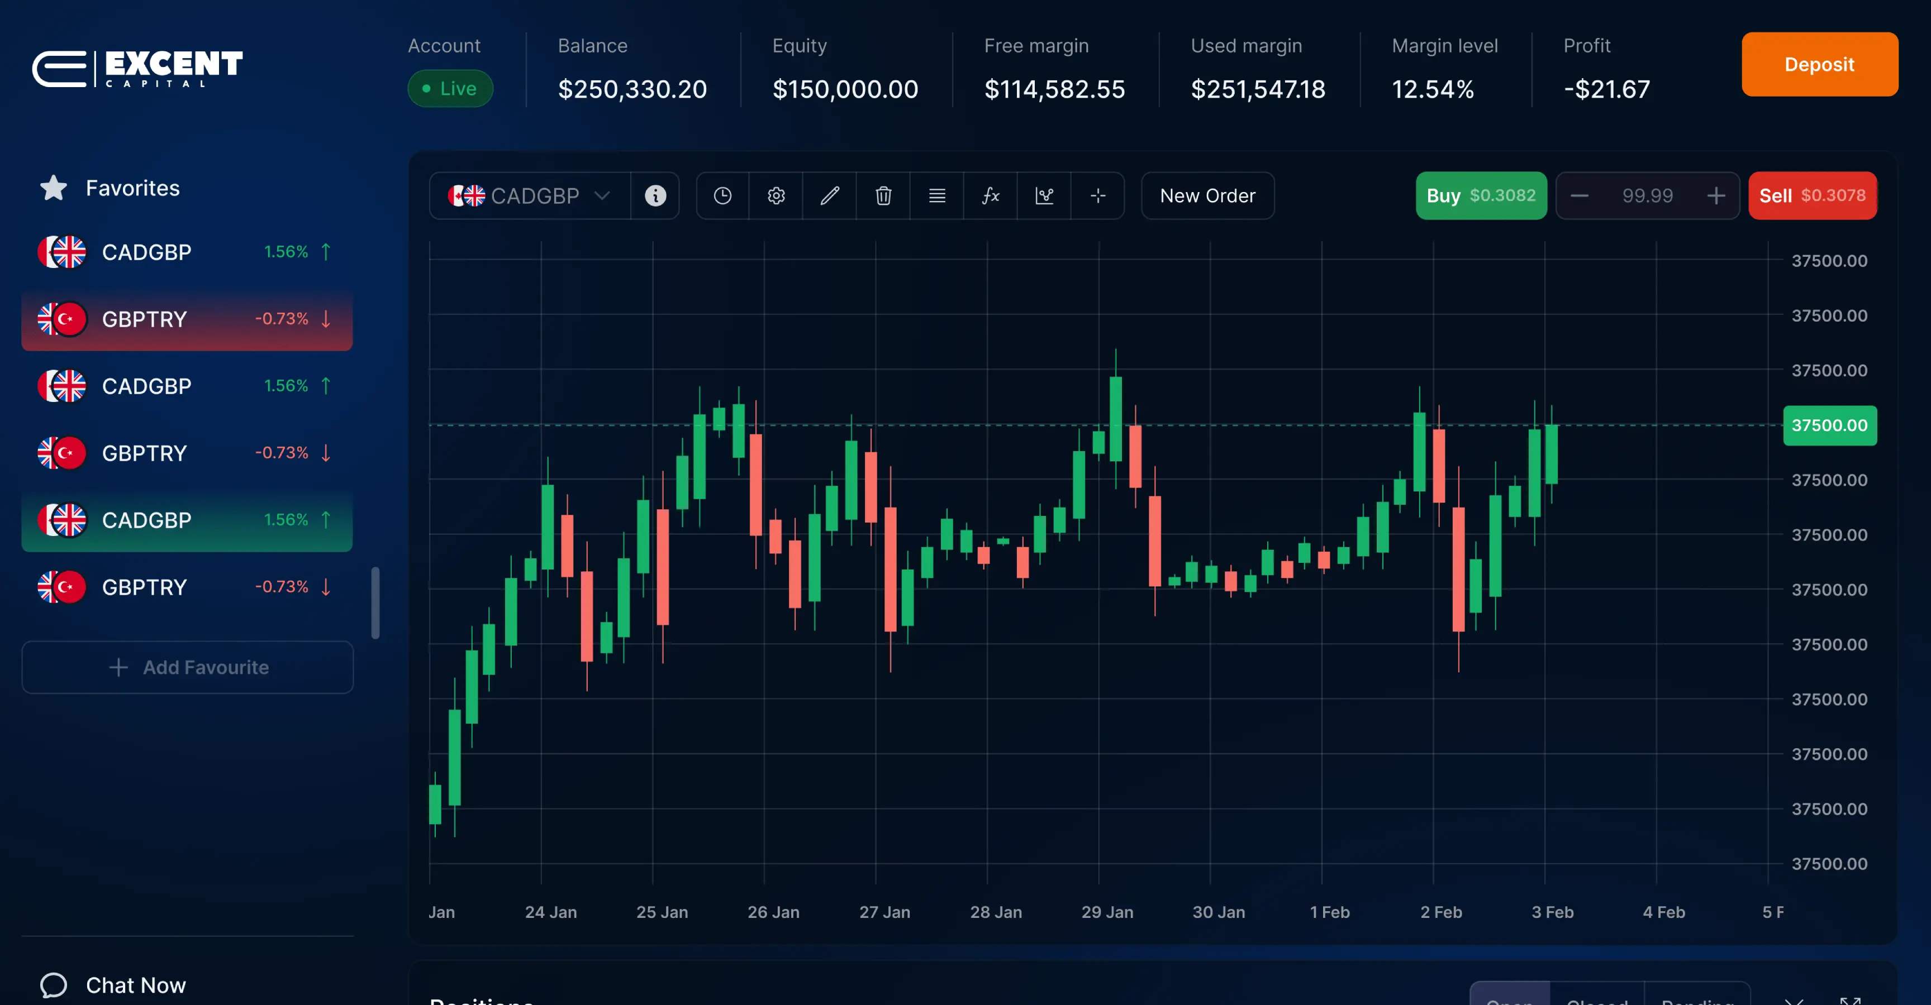Click the horizontal lines list icon

[936, 196]
